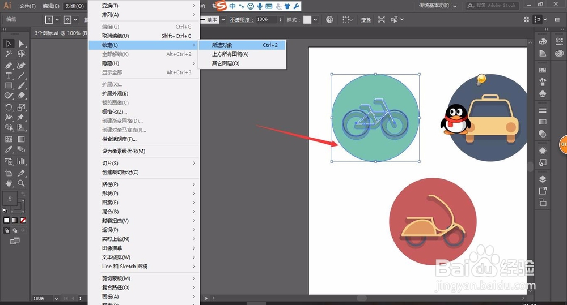Click the 不透明度 opacity label link
This screenshot has width=567, height=305.
[x=241, y=20]
